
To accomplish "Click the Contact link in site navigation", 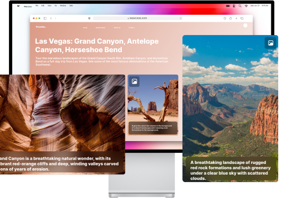I will point(131,28).
